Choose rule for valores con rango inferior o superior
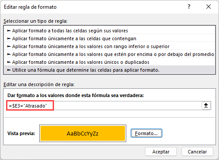Image resolution: width=219 pixels, height=160 pixels. 109,46
